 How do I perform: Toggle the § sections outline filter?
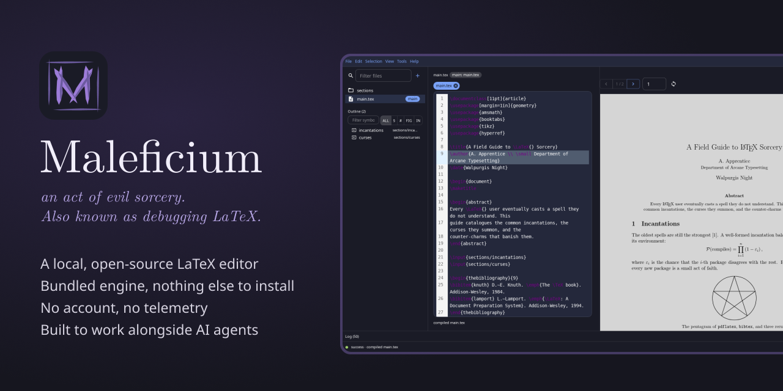[394, 120]
